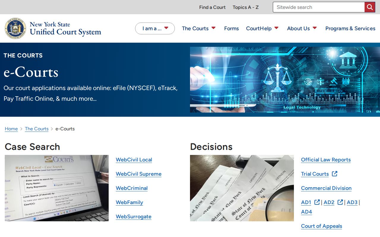
Task: Go to WebCriminal case search
Action: [132, 188]
